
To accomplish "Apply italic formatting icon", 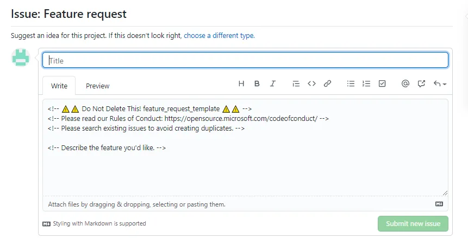I will [x=273, y=84].
